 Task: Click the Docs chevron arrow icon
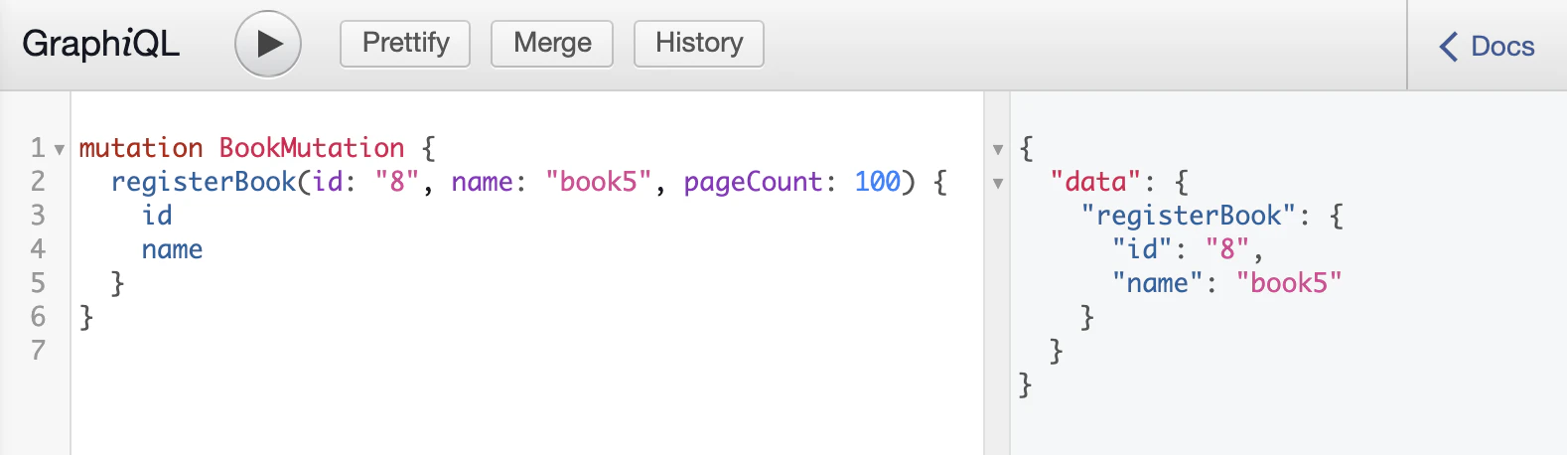pyautogui.click(x=1449, y=47)
